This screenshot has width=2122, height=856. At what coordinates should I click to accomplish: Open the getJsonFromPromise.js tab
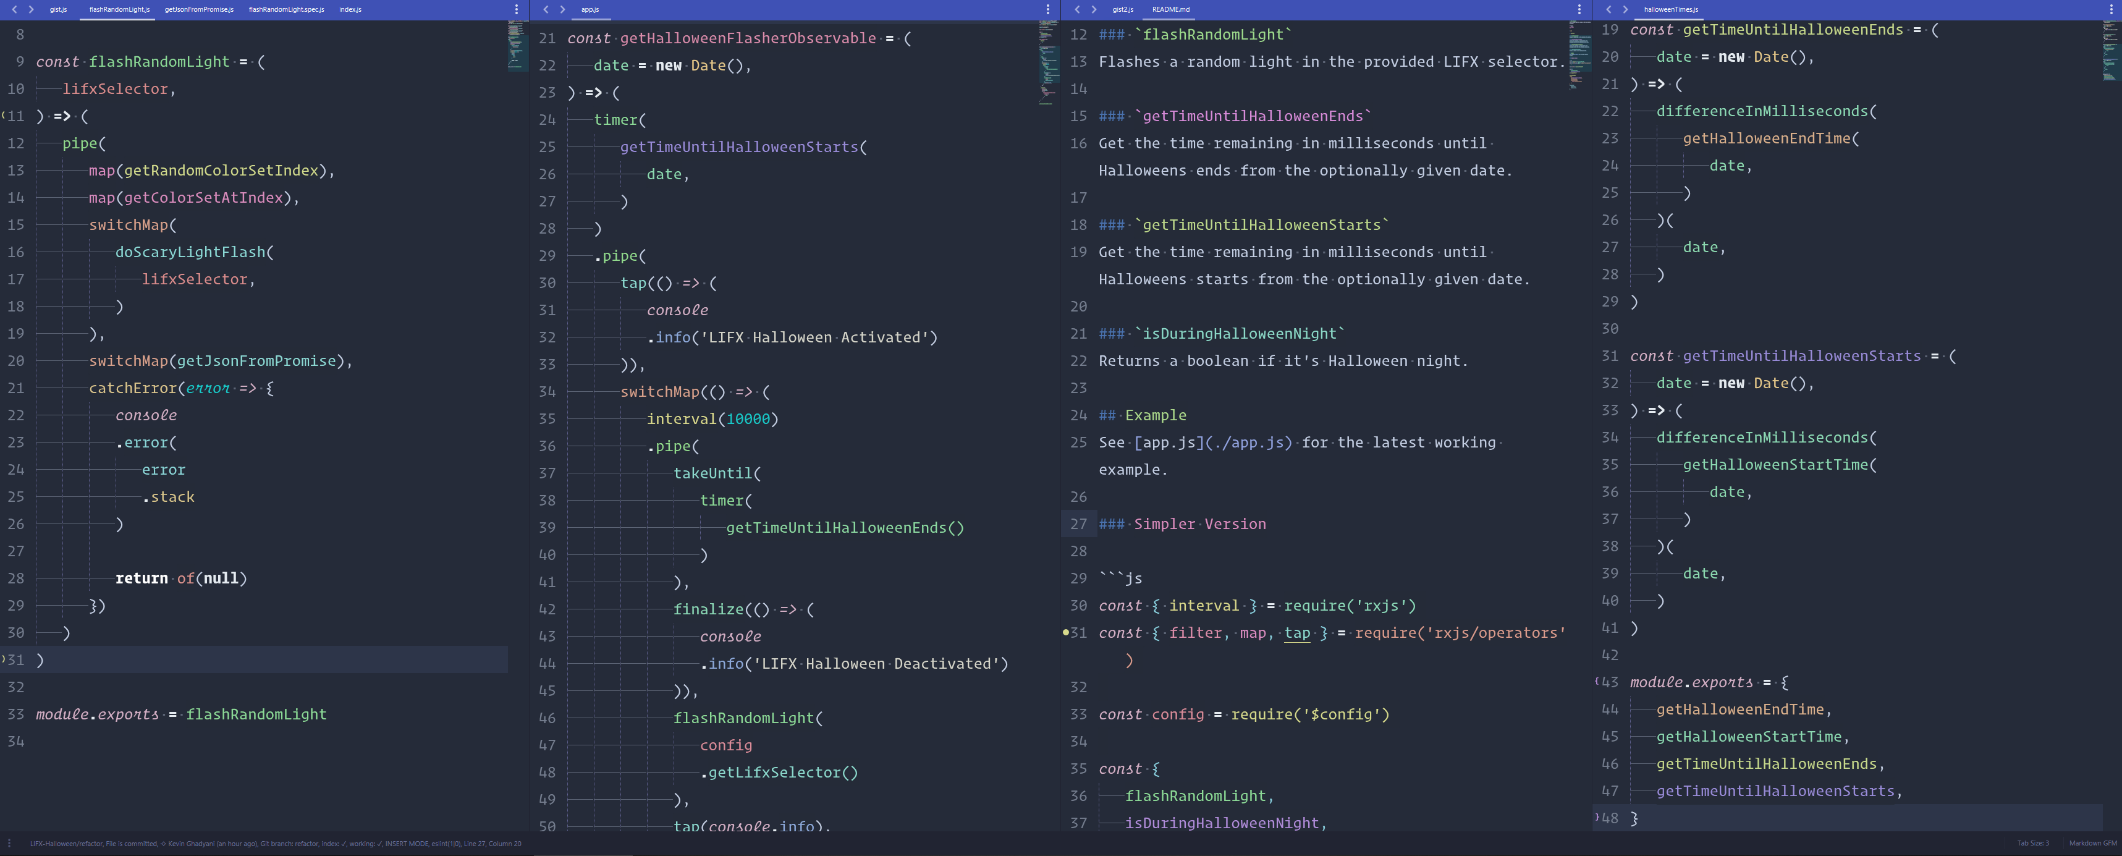(198, 9)
